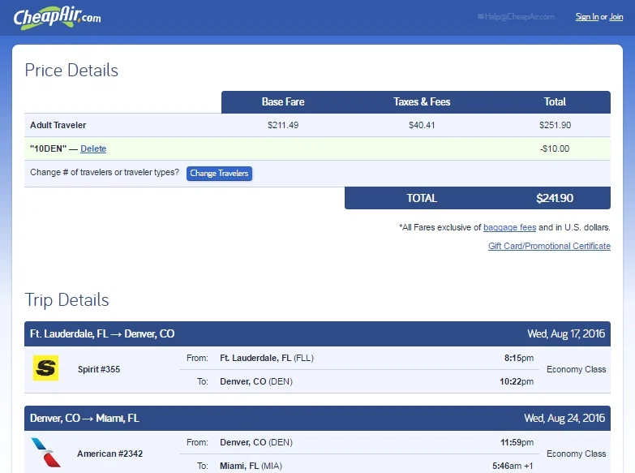The height and width of the screenshot is (473, 635).
Task: Click Ft. Lauderdale, FL (FLL) departure airport
Action: pyautogui.click(x=267, y=358)
